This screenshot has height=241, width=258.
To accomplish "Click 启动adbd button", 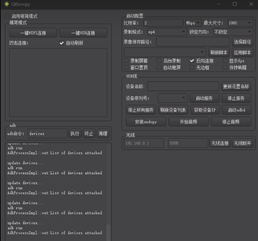I will [237, 110].
